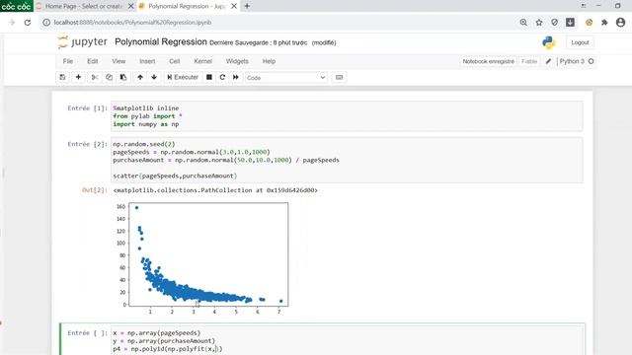The height and width of the screenshot is (355, 632).
Task: Close the Home Page browser tab
Action: [x=130, y=6]
